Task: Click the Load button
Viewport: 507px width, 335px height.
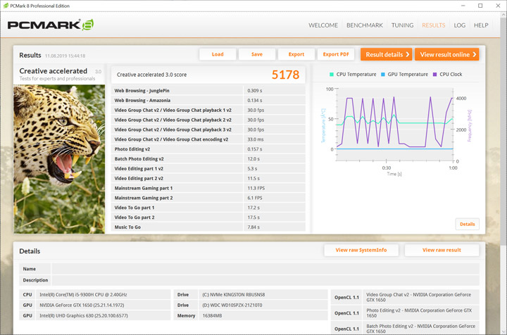Action: [218, 54]
